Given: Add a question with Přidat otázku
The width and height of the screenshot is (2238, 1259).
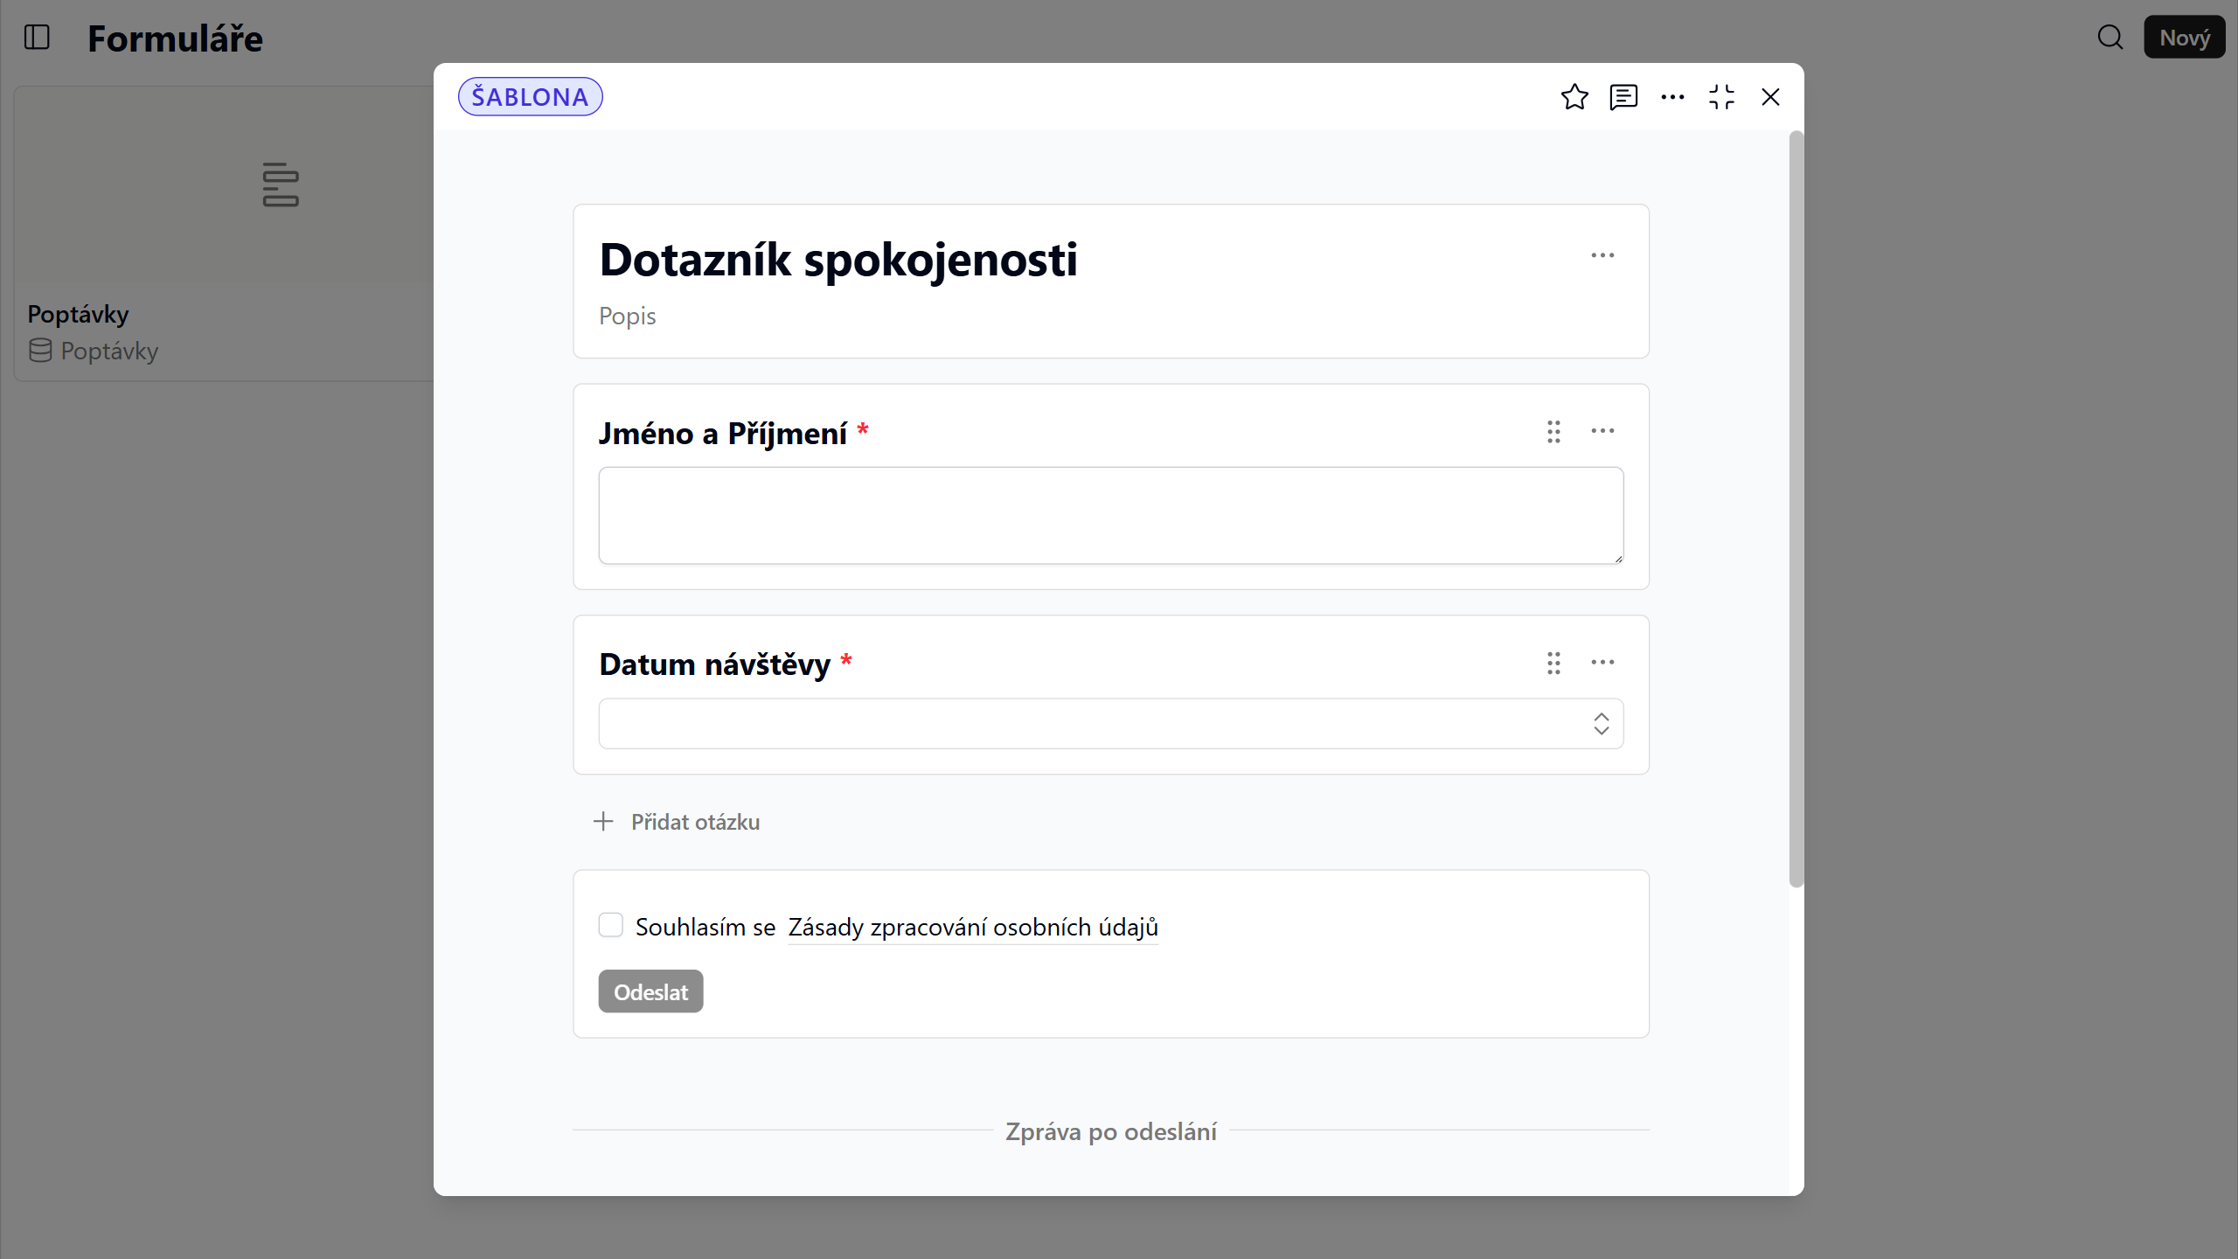Looking at the screenshot, I should [x=677, y=822].
